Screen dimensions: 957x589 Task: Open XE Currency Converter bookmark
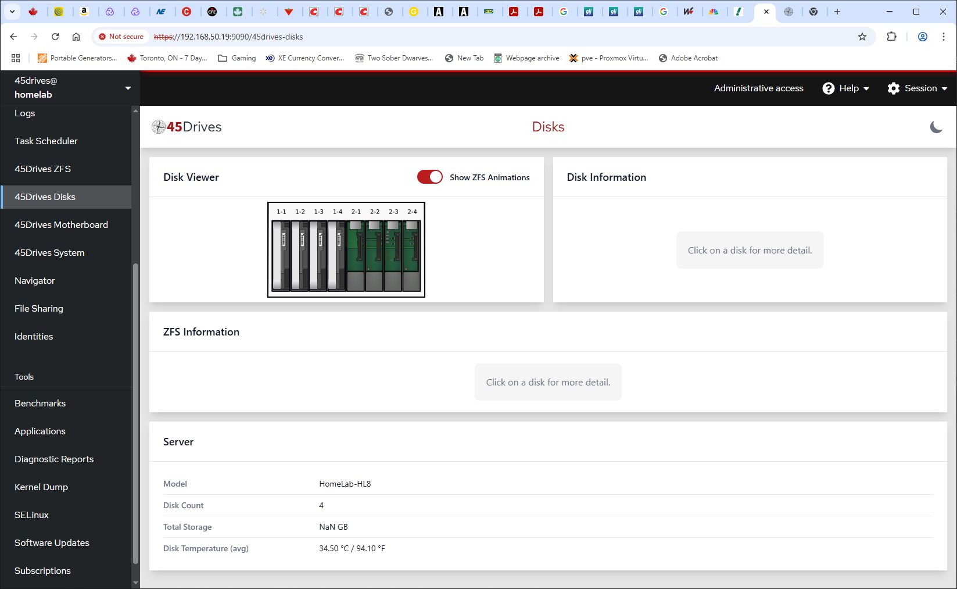[305, 58]
